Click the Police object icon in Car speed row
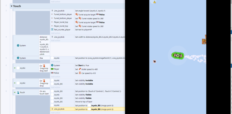The height and width of the screenshot is (114, 232). tap(52, 73)
